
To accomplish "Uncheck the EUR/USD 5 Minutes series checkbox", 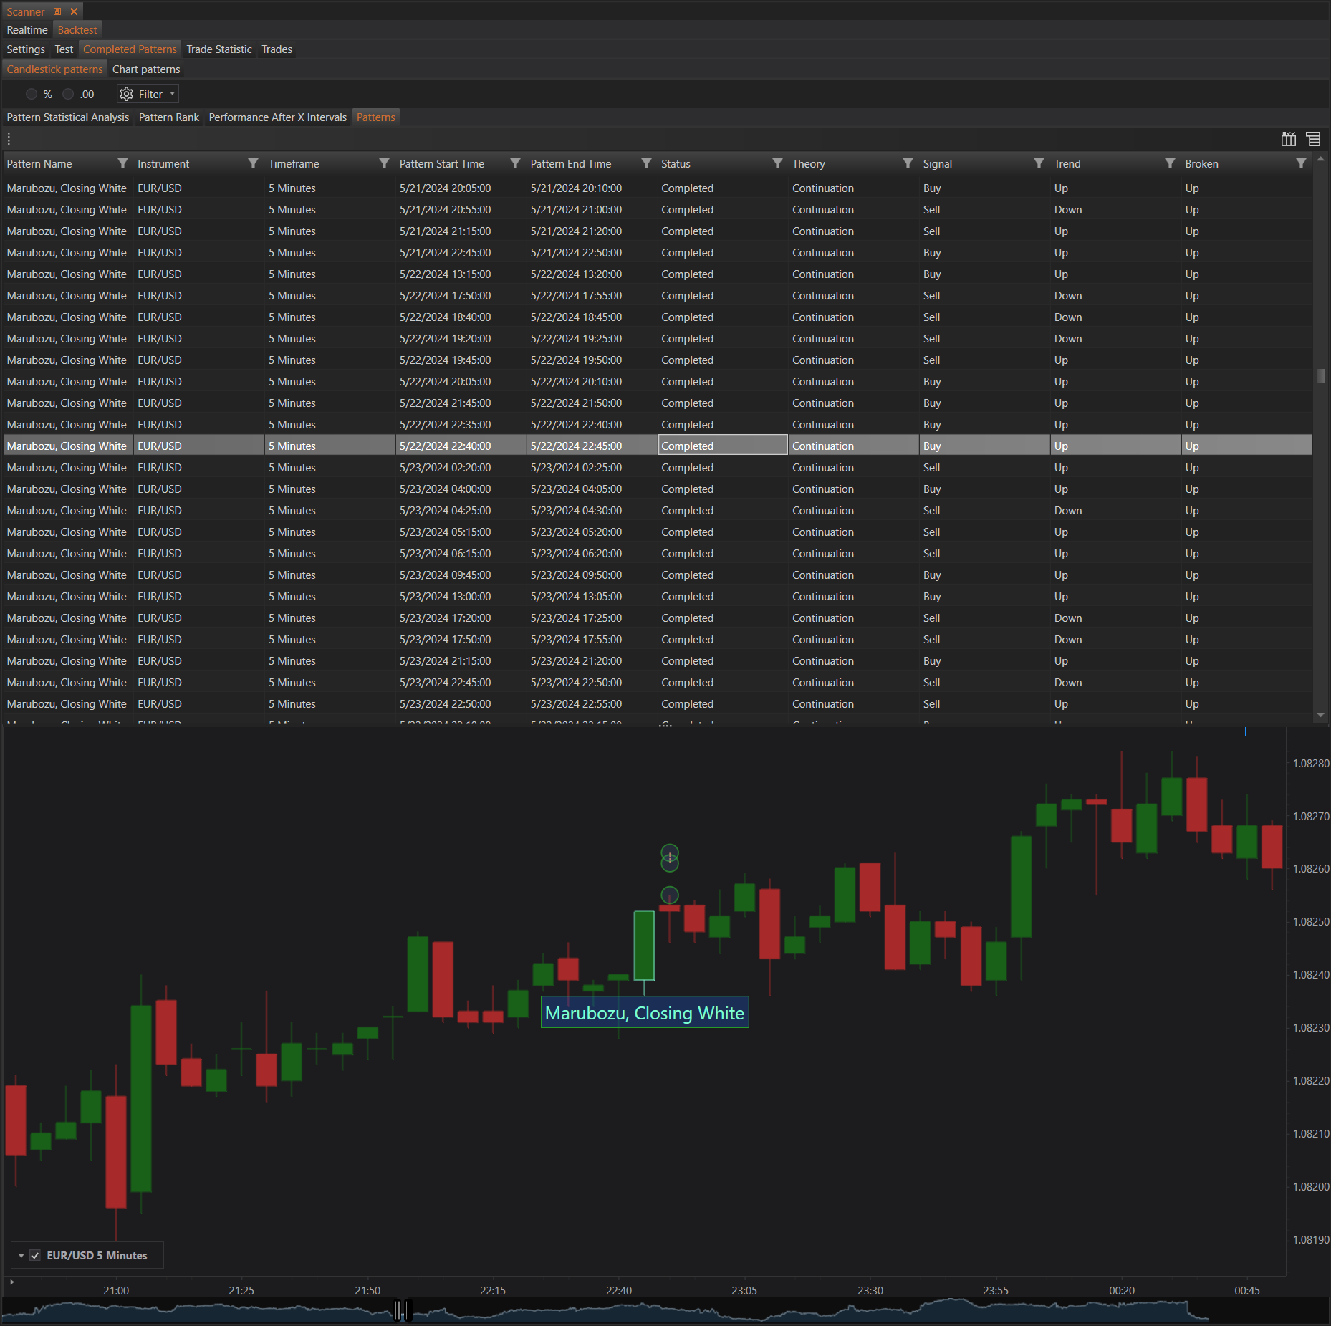I will pos(34,1256).
